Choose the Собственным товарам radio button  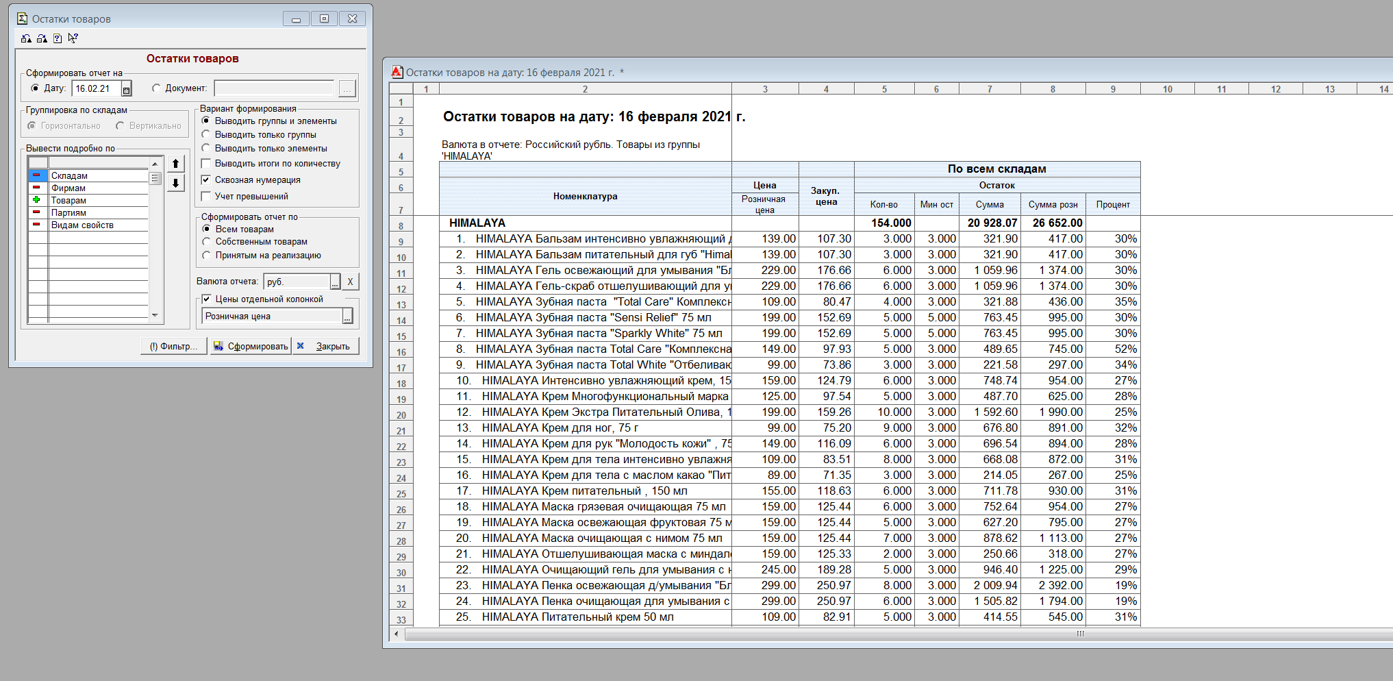pyautogui.click(x=207, y=242)
